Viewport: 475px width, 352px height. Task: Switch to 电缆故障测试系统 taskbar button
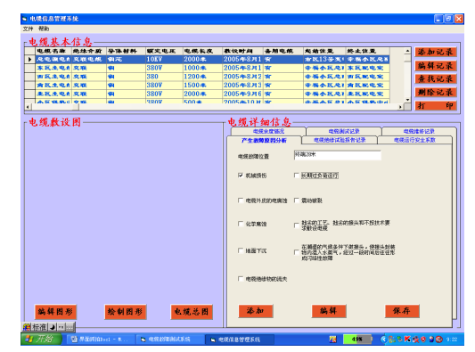click(169, 340)
